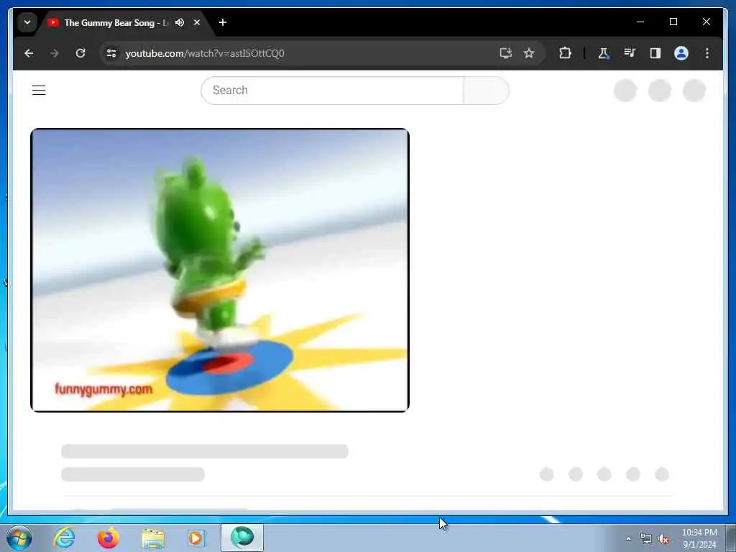736x552 pixels.
Task: Click the search submit button
Action: (x=487, y=91)
